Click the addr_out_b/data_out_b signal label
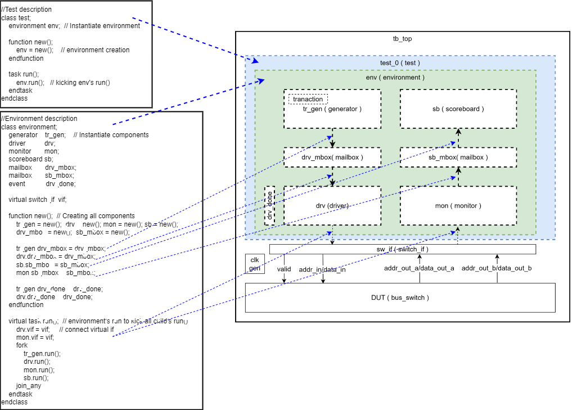This screenshot has width=577, height=410. click(496, 268)
